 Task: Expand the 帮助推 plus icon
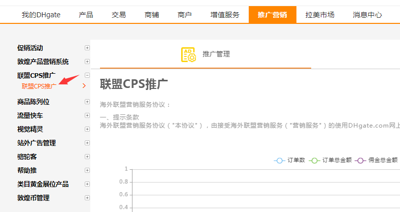click(x=87, y=170)
